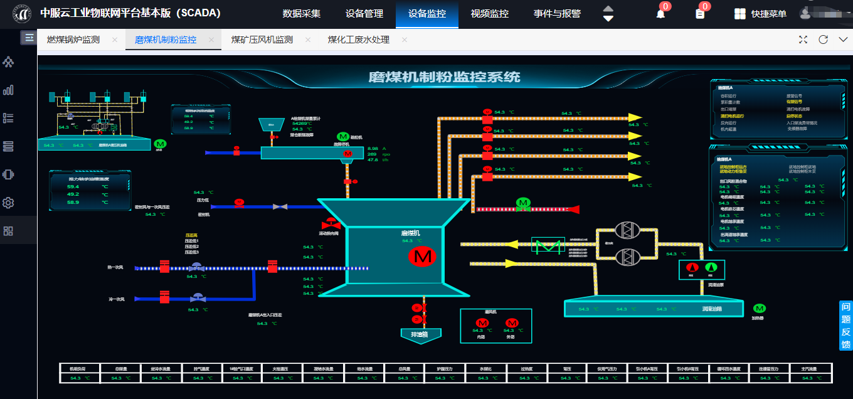Image resolution: width=853 pixels, height=399 pixels.
Task: Open the document icon with badge 0
Action: [x=700, y=14]
